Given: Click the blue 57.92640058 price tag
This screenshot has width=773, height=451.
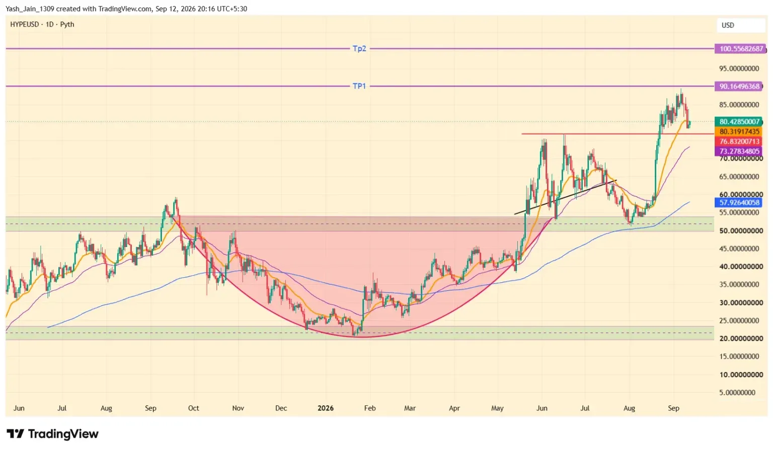Looking at the screenshot, I should pos(739,203).
